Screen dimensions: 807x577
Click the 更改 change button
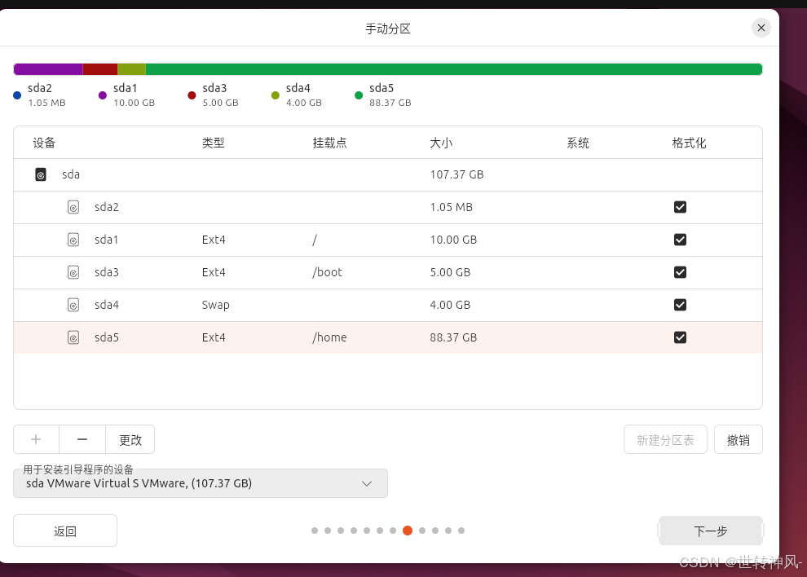click(130, 439)
